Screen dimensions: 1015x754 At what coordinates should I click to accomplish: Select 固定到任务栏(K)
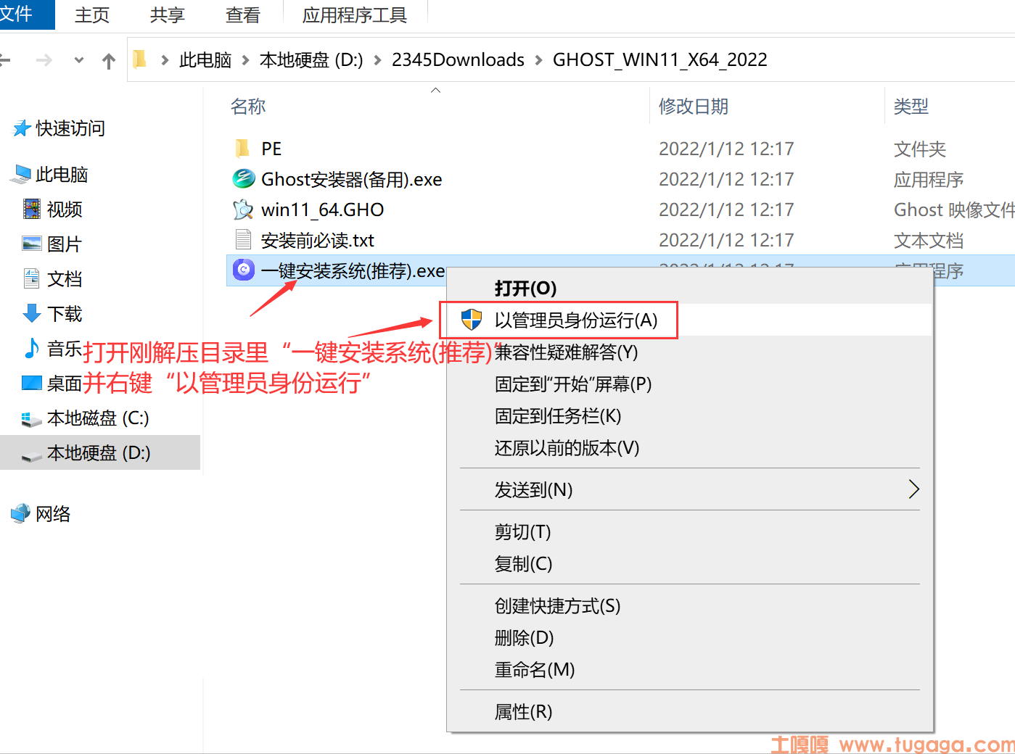690,415
